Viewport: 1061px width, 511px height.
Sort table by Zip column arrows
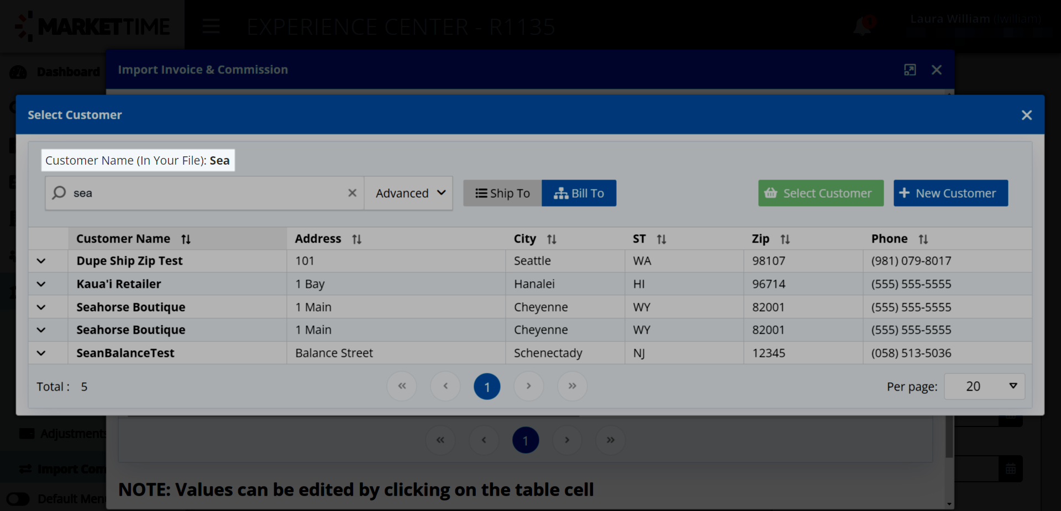785,239
